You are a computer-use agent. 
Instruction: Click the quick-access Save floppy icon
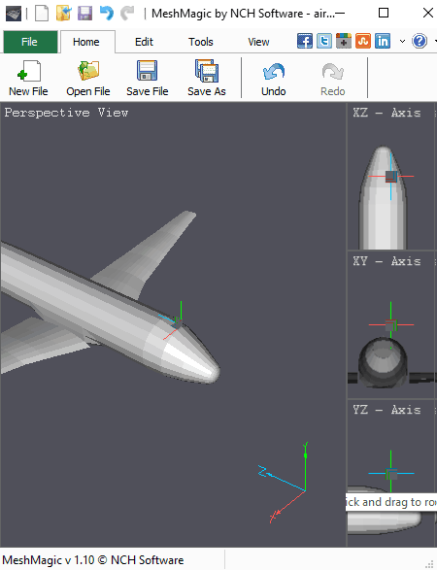tap(84, 14)
